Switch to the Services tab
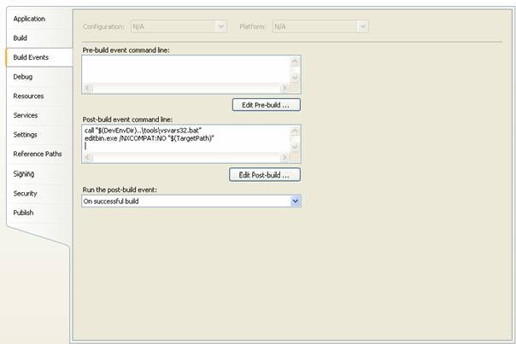Viewport: 516px width, 344px height. pyautogui.click(x=26, y=115)
